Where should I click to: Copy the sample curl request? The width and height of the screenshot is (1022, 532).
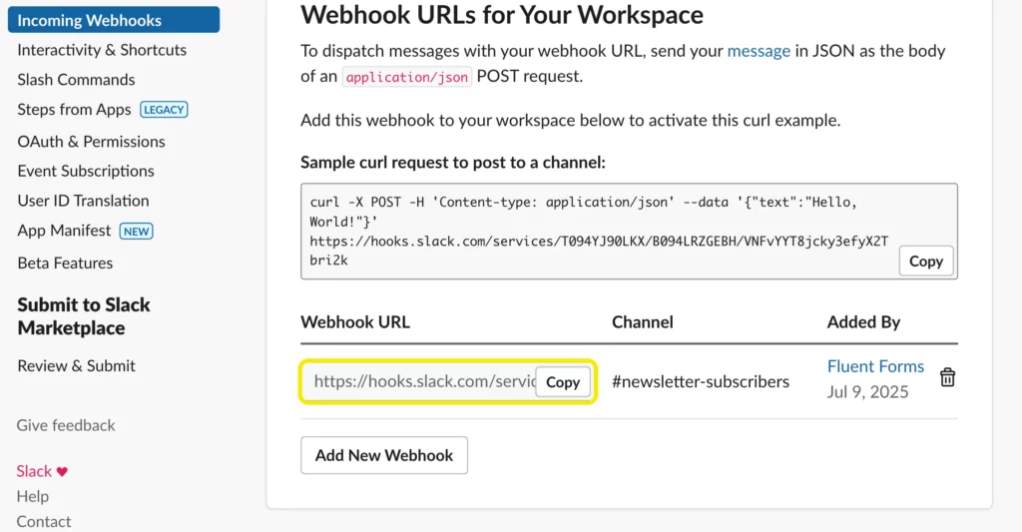tap(925, 261)
